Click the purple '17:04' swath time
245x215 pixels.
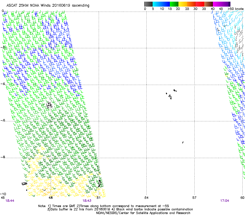[225, 201]
